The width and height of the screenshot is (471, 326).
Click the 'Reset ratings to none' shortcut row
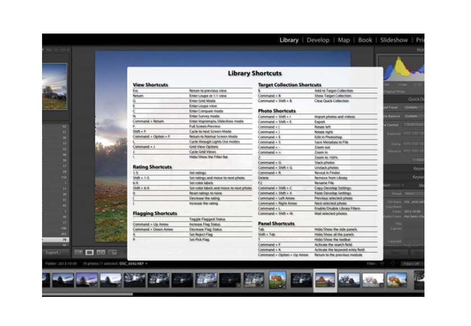192,193
